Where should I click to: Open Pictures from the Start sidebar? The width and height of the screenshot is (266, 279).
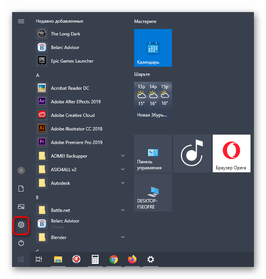coord(21,207)
